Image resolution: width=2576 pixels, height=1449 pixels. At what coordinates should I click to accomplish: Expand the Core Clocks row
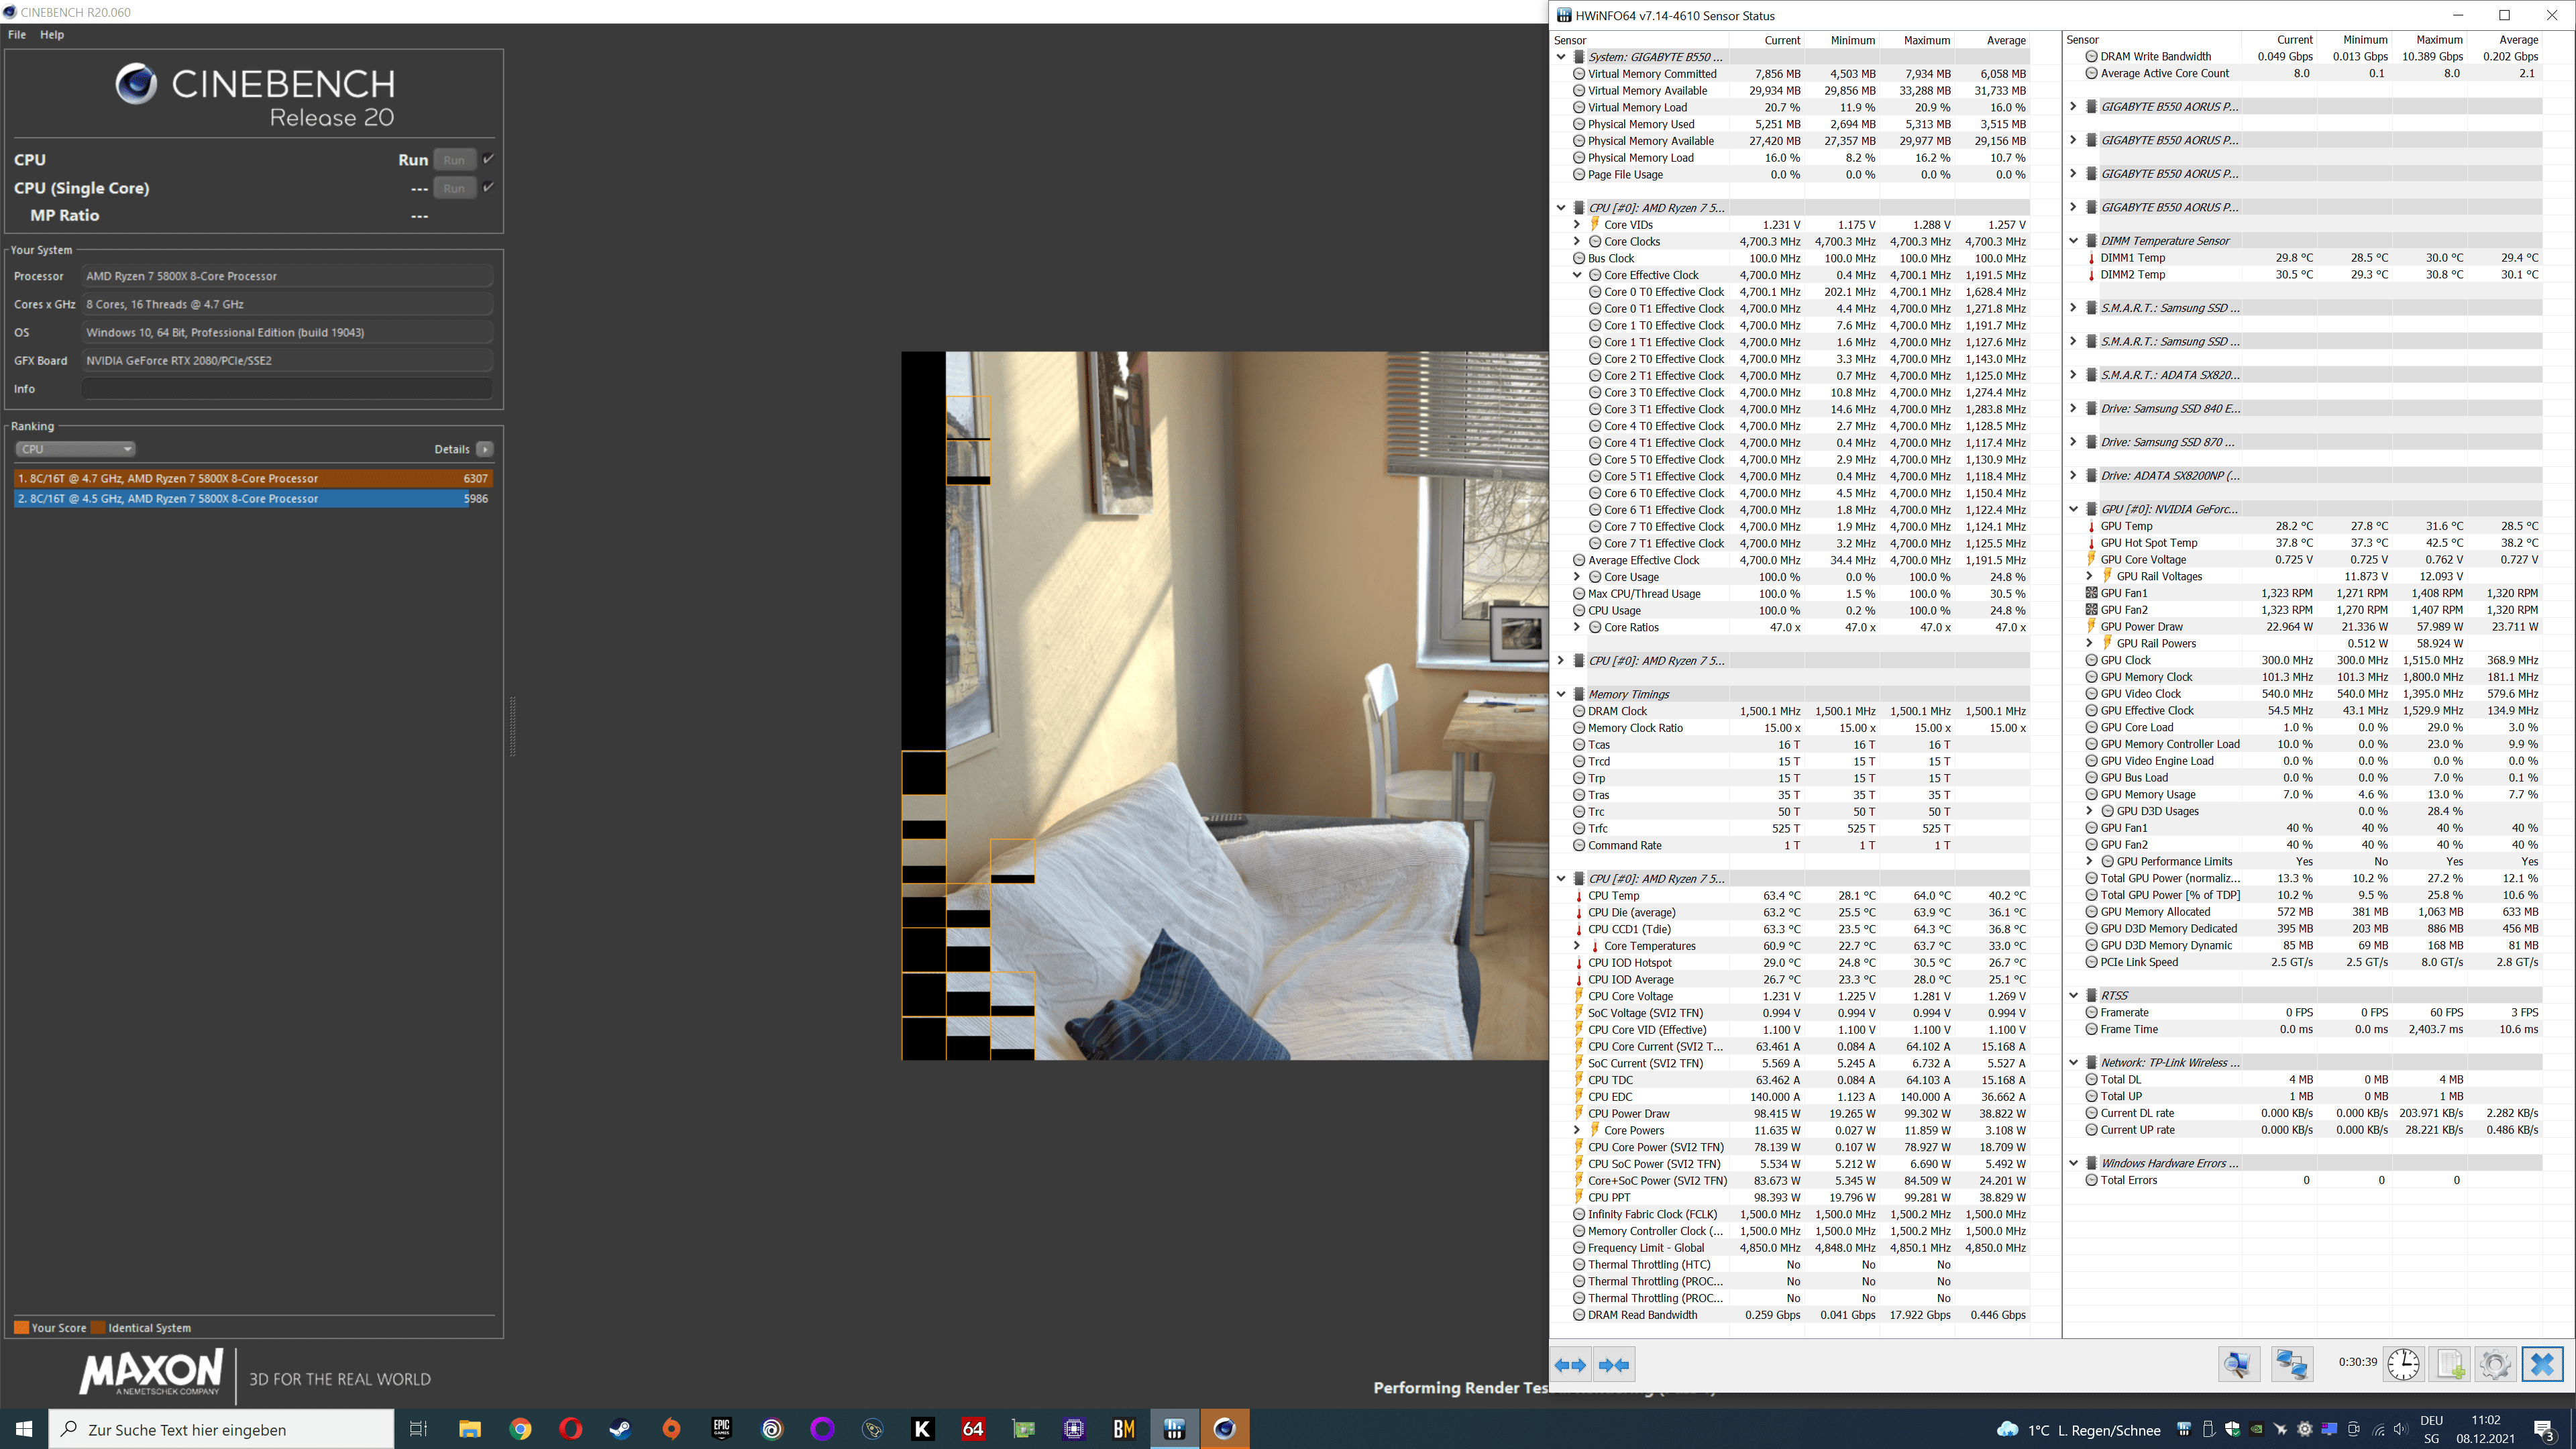click(x=1577, y=241)
